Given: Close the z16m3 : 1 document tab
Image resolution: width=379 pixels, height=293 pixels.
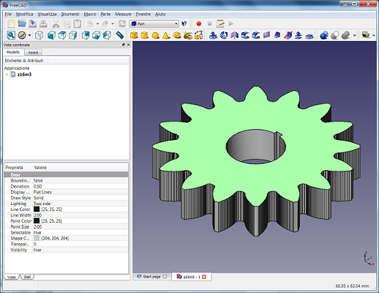Looking at the screenshot, I should 204,277.
